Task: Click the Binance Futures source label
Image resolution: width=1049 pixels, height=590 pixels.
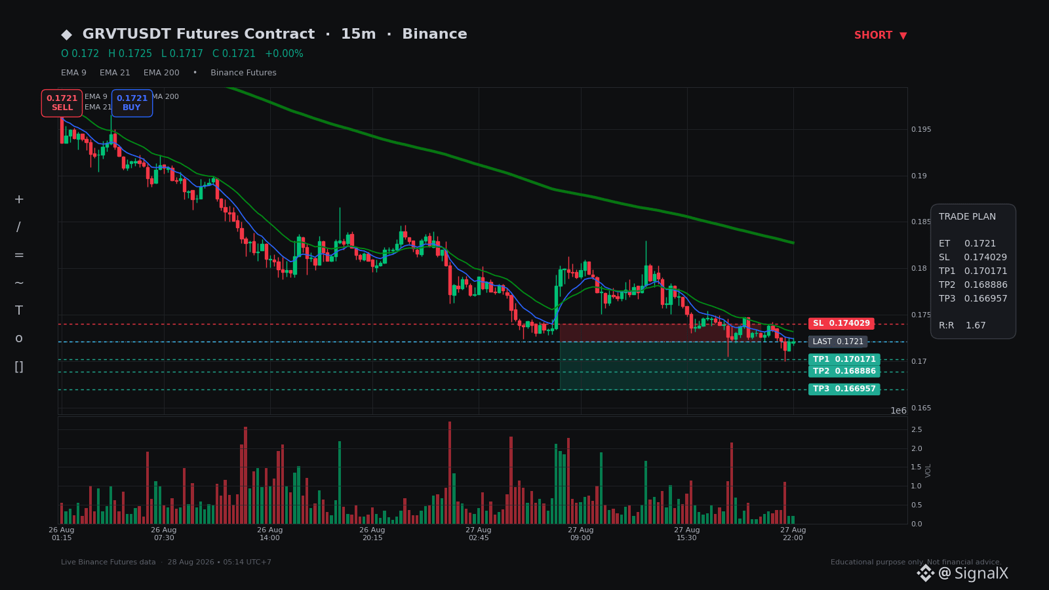Action: click(243, 73)
